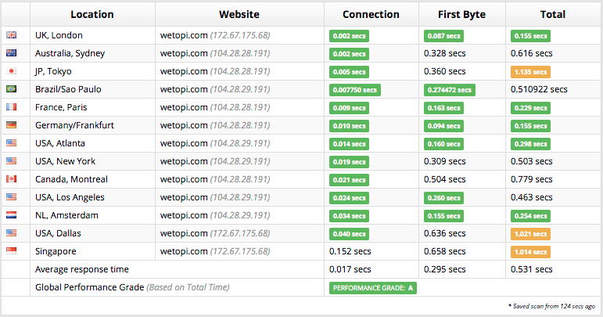Screen dimensions: 603x317
Task: Click the Australian flag icon for Sydney
Action: click(12, 52)
